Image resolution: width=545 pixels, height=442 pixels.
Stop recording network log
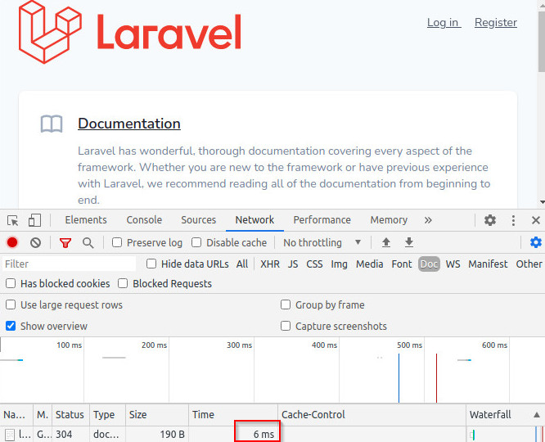pos(12,243)
